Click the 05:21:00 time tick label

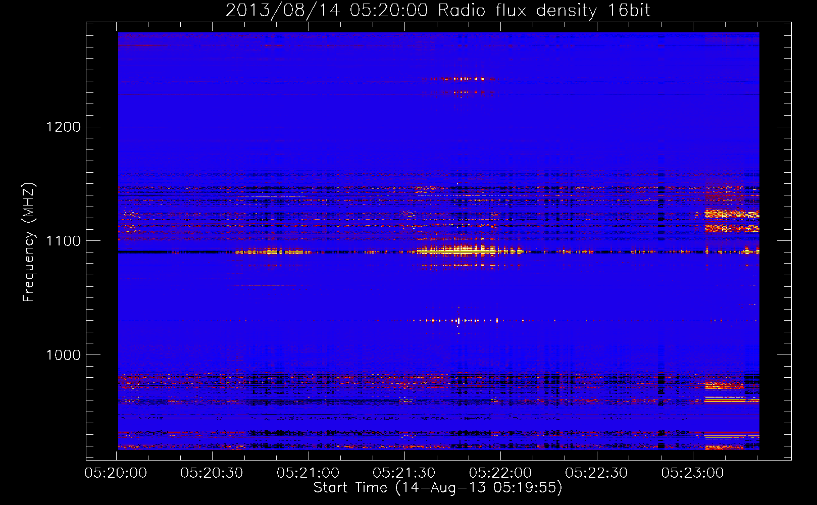308,473
